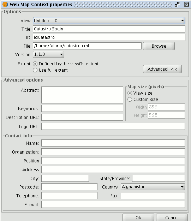This screenshot has height=221, width=191.
Task: Click the Cancel button
Action: coord(172,217)
